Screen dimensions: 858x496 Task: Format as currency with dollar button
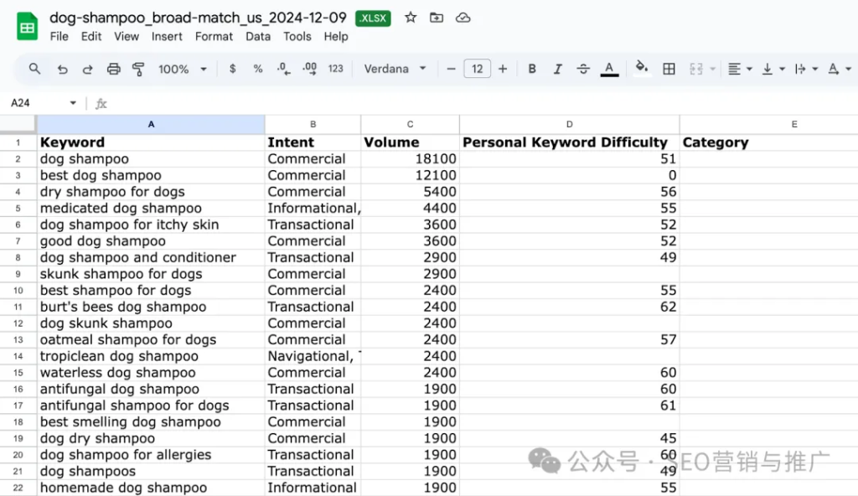point(232,69)
